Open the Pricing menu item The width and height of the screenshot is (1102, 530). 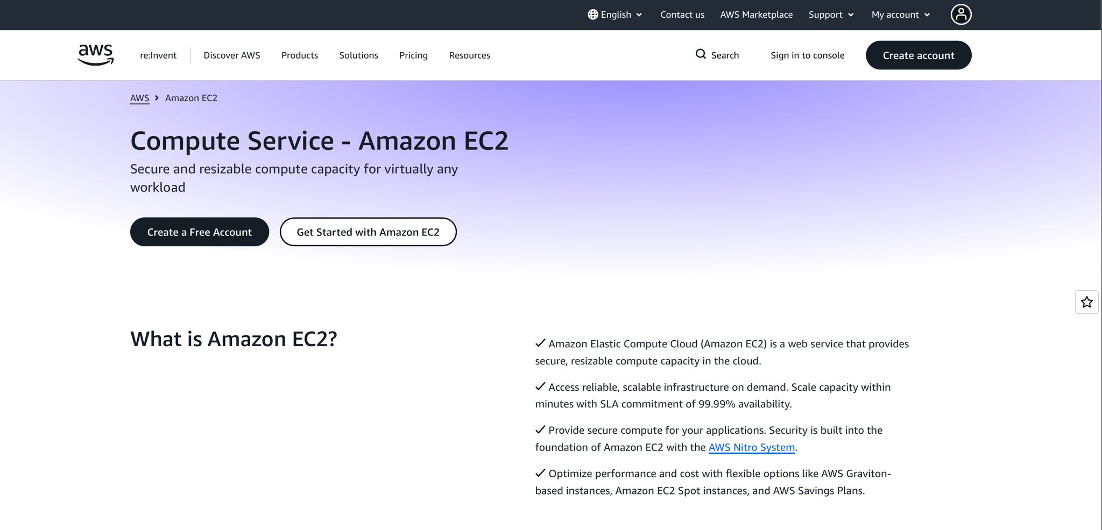(413, 55)
